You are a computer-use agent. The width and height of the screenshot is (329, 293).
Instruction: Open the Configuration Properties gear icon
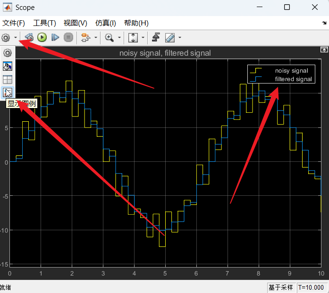[6, 38]
